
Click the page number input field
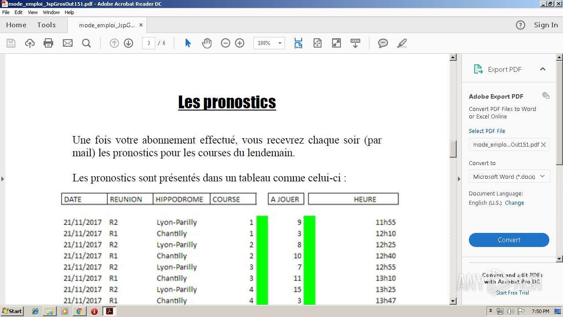tap(149, 43)
